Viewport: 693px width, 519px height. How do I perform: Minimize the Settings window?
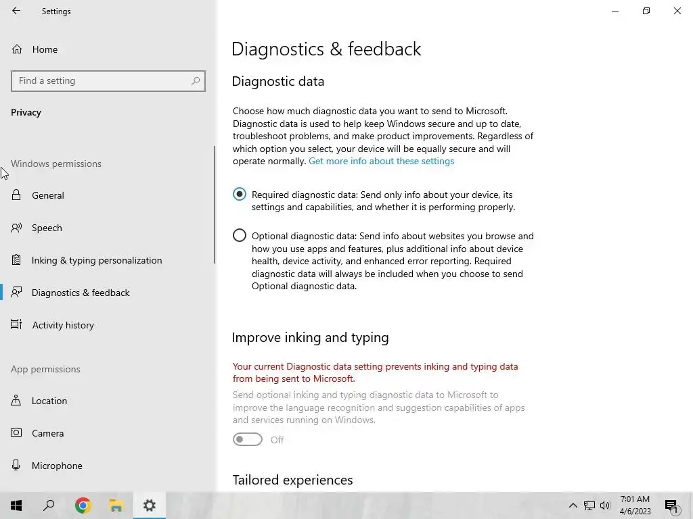615,11
